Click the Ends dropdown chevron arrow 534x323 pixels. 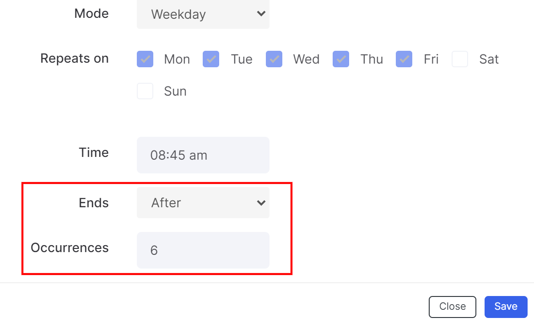coord(261,203)
